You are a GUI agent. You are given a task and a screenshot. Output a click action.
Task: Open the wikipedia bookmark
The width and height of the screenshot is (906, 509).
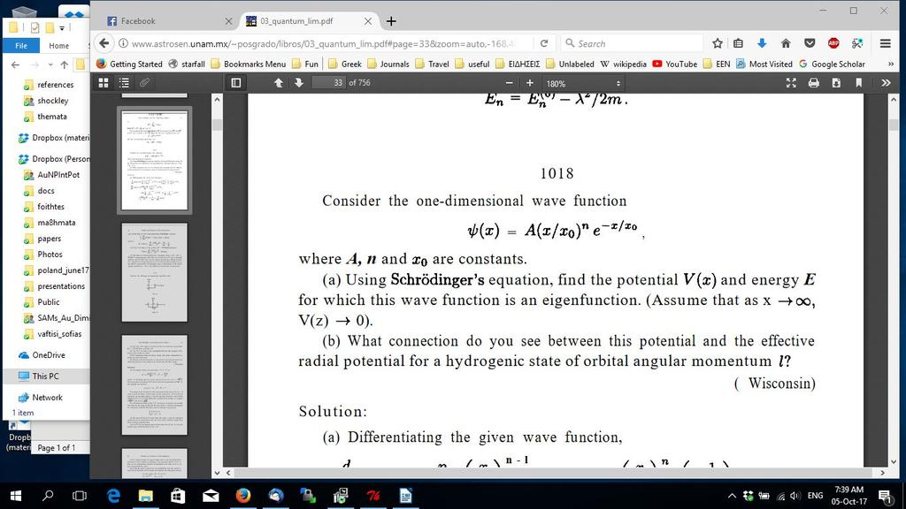coord(624,64)
